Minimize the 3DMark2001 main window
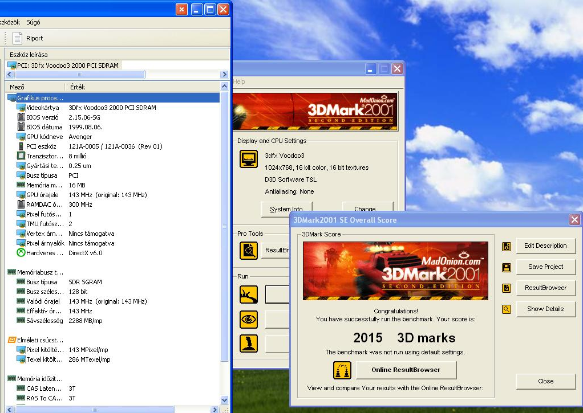Screen dimensions: 583x413 click(371, 69)
